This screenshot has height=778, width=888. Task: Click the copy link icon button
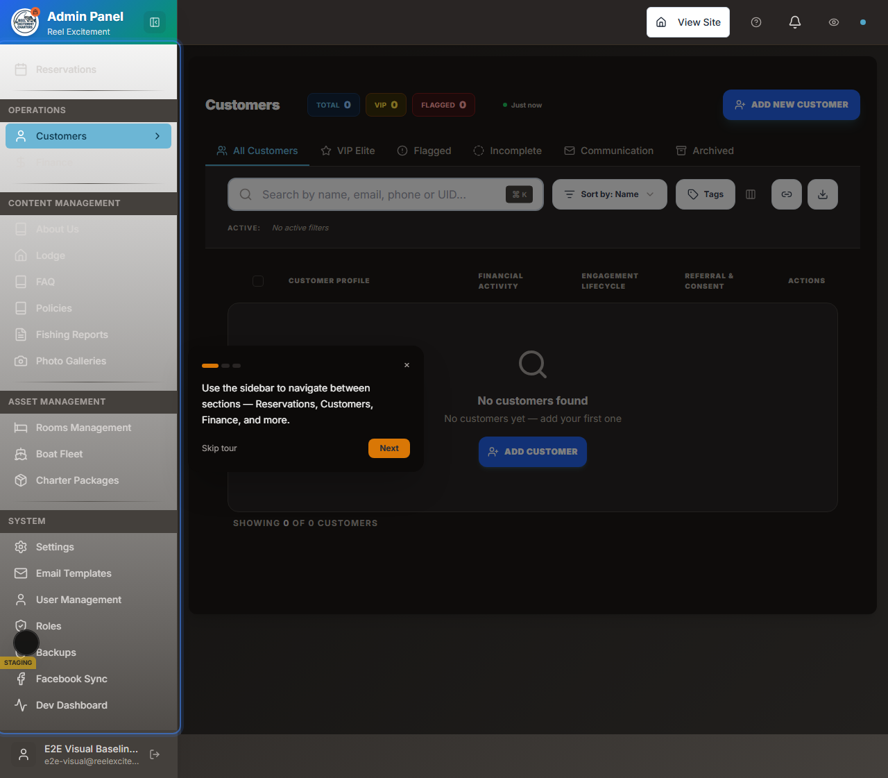pos(787,194)
